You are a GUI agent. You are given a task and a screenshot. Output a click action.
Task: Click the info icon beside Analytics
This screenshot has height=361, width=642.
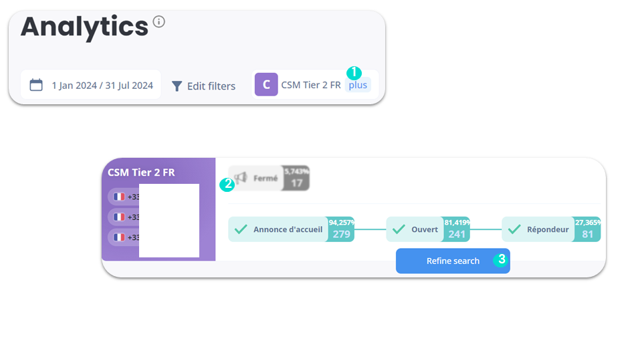pyautogui.click(x=159, y=21)
